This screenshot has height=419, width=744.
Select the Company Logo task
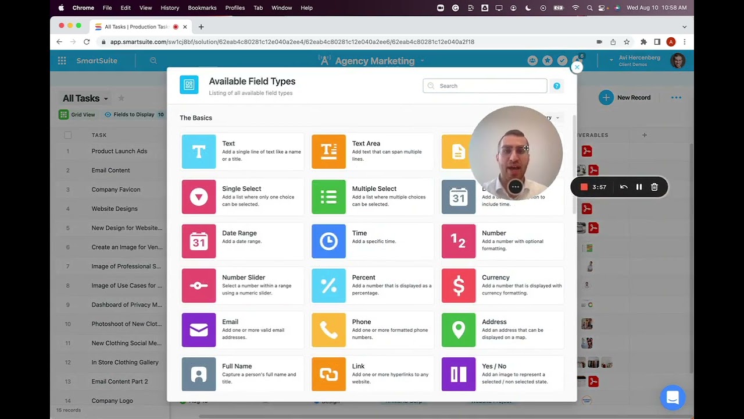coord(112,401)
